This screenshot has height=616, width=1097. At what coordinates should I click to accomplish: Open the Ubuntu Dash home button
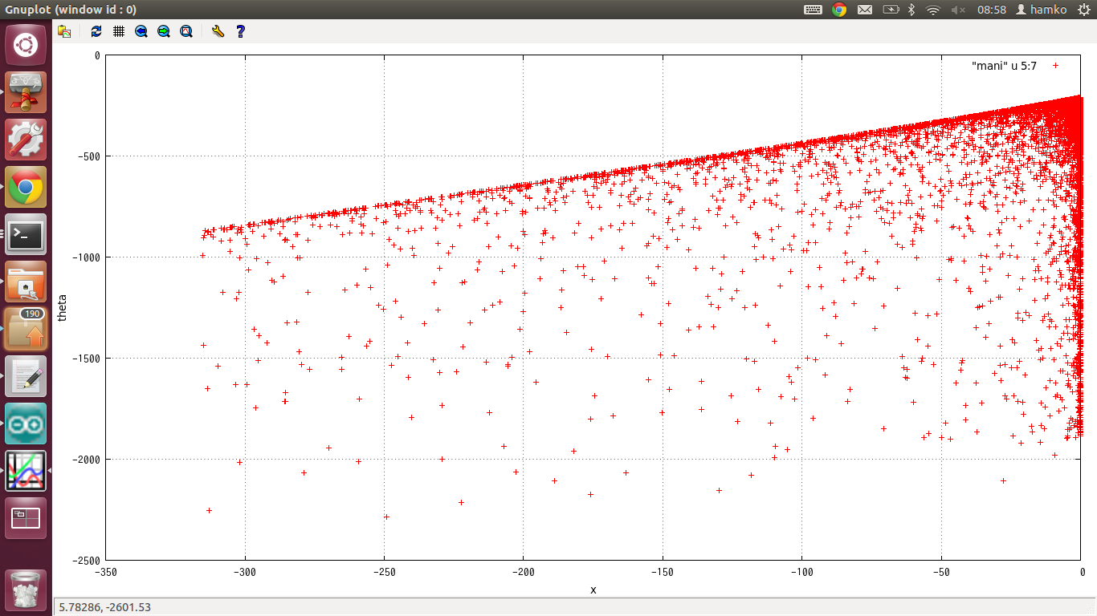26,45
